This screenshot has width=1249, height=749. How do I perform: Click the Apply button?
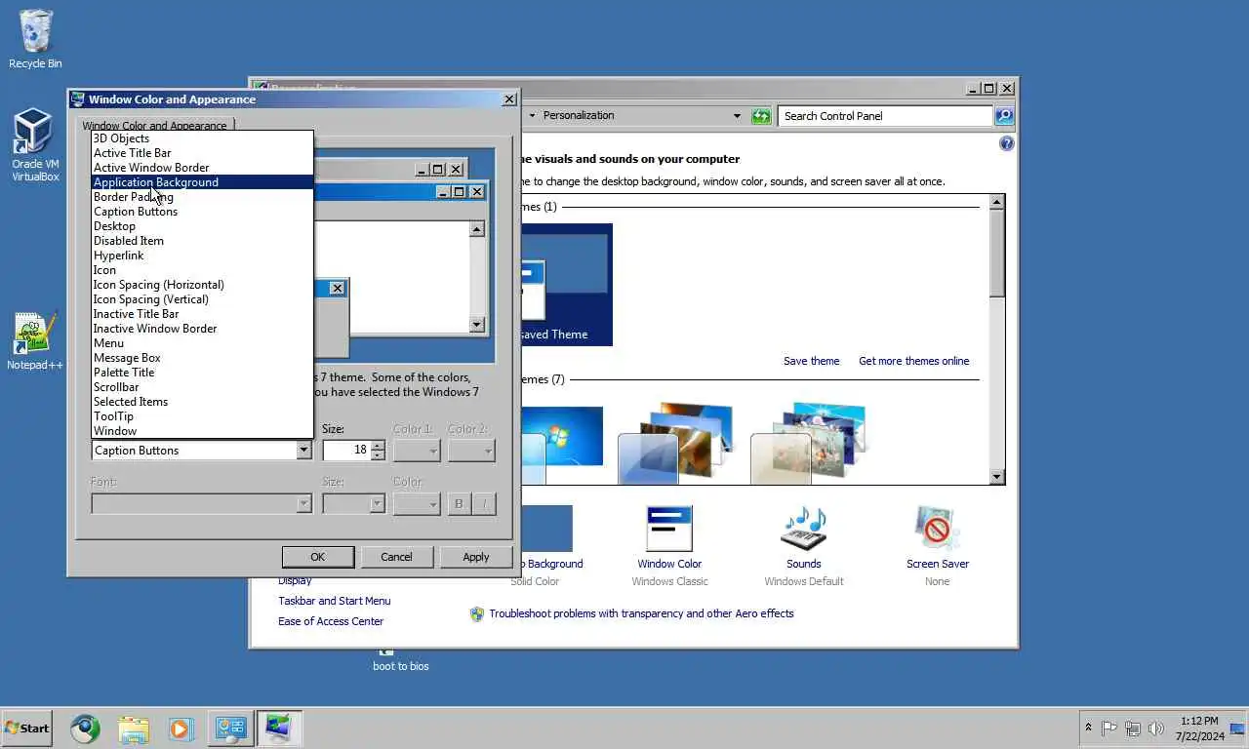point(476,557)
